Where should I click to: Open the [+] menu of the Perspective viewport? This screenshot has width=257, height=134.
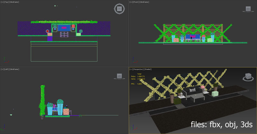tap(131, 69)
